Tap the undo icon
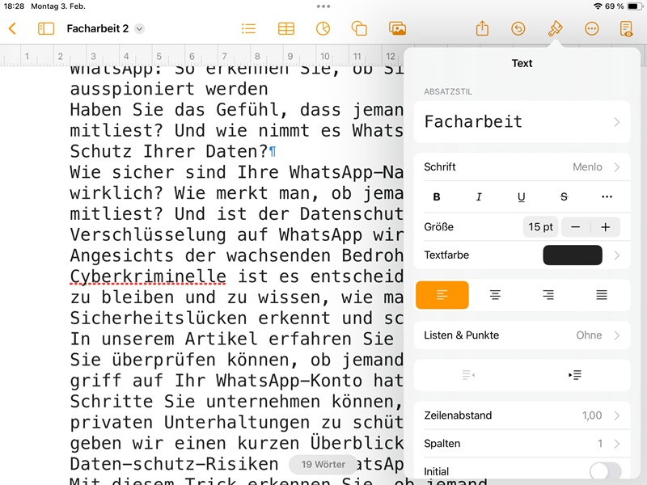Screen dimensions: 647x485 [518, 28]
